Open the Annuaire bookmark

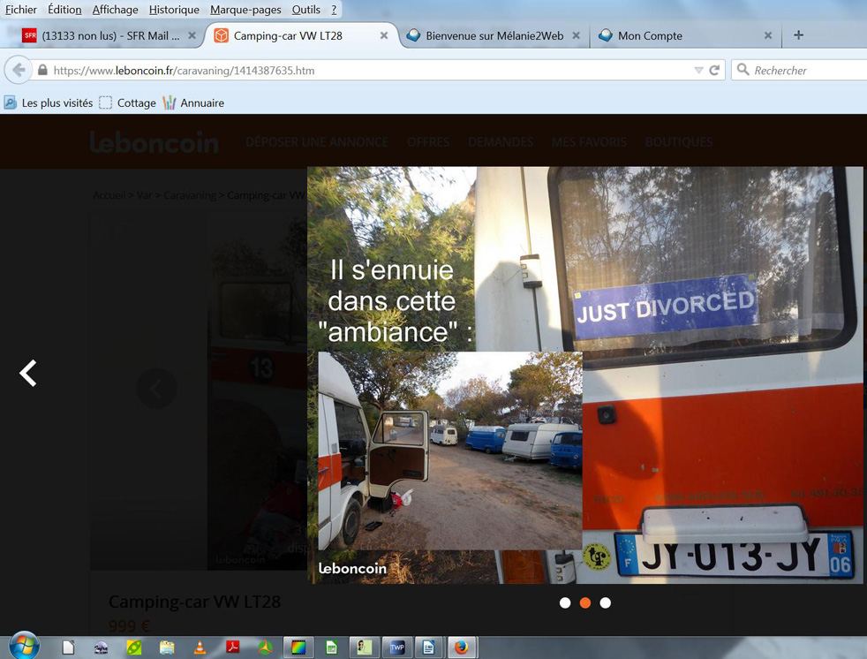(193, 103)
